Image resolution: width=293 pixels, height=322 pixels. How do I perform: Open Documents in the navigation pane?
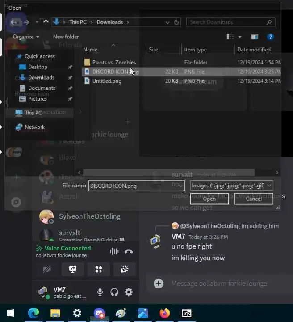click(x=42, y=88)
